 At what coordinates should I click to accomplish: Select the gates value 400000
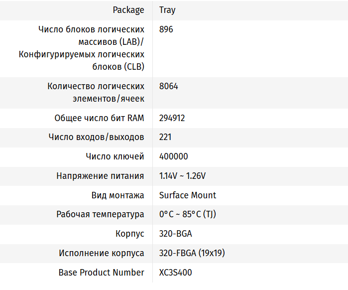(174, 156)
